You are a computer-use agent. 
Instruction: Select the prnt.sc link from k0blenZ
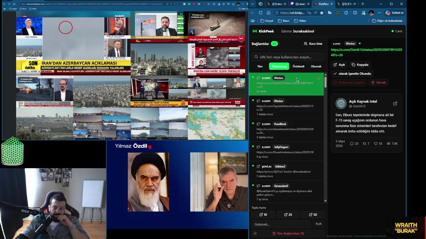pyautogui.click(x=286, y=171)
